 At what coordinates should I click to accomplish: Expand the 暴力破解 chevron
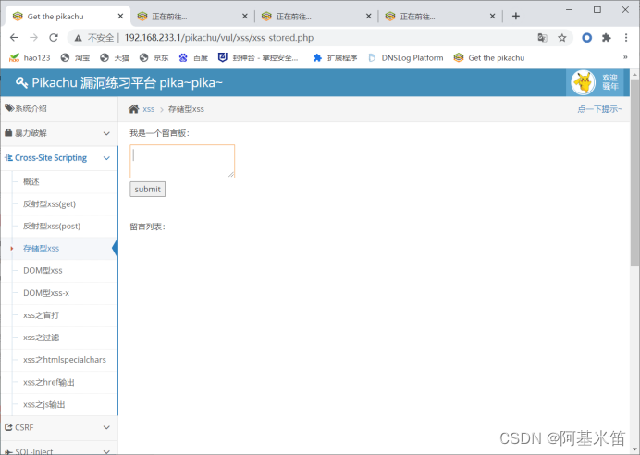[x=106, y=133]
